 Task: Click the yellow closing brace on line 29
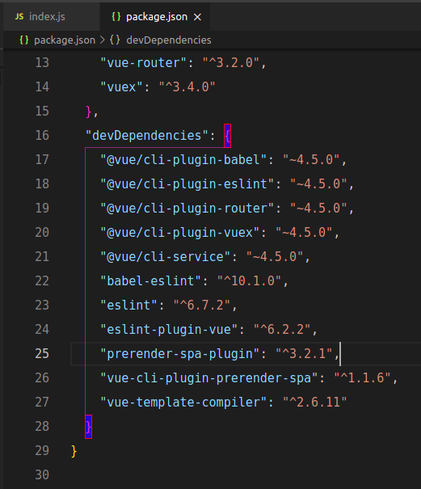pos(74,451)
